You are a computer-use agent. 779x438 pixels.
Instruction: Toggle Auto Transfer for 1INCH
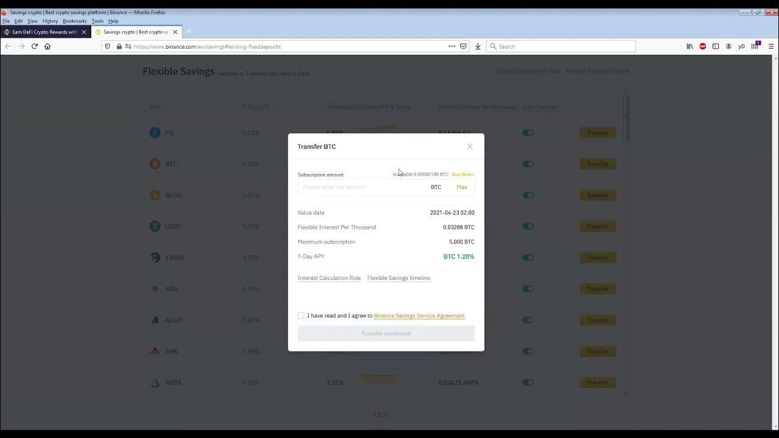[x=528, y=258]
